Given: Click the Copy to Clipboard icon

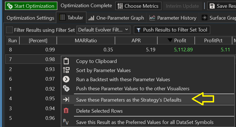Looking at the screenshot, I should (x=66, y=61).
